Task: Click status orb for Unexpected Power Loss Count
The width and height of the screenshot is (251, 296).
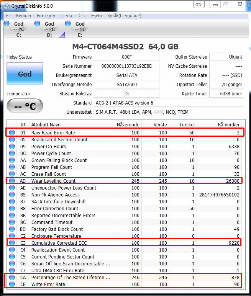Action: pos(12,188)
